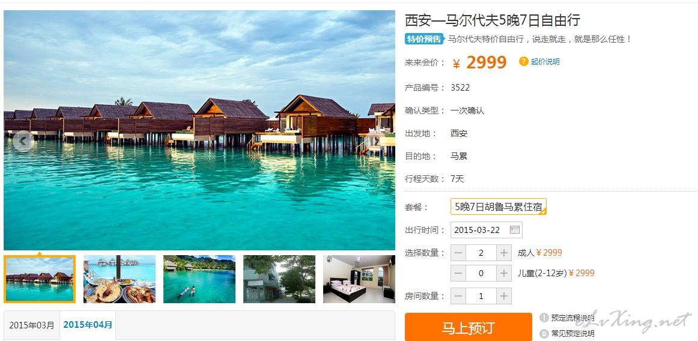Open the calendar icon beside 2015-03-22
The width and height of the screenshot is (698, 341).
click(x=515, y=230)
